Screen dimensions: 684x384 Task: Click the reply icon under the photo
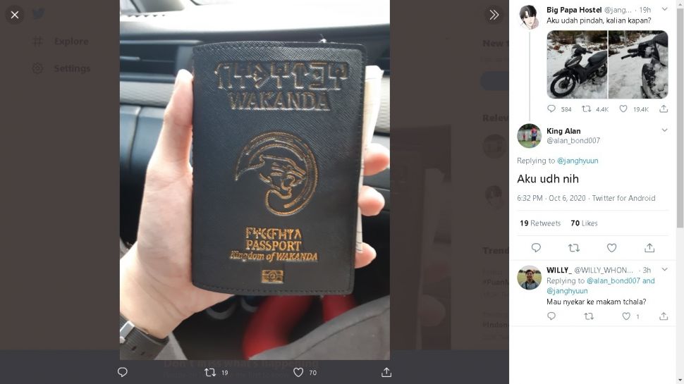pyautogui.click(x=123, y=372)
